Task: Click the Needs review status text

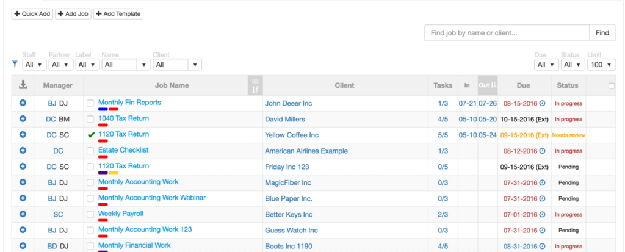Action: [x=568, y=135]
